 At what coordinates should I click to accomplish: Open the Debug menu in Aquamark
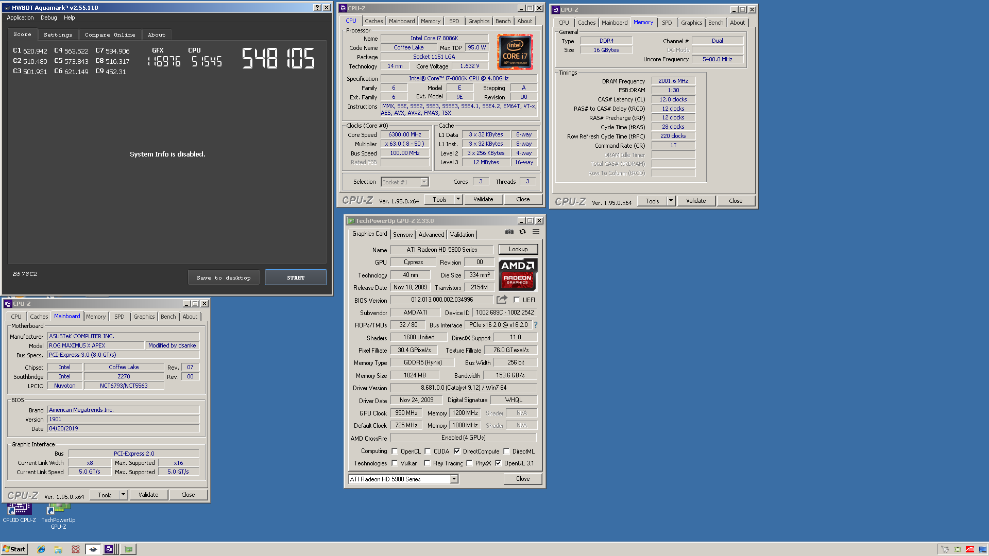(49, 18)
